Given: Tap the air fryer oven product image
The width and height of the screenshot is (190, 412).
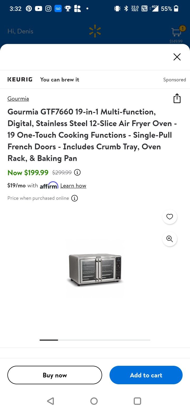Looking at the screenshot, I should (95, 269).
